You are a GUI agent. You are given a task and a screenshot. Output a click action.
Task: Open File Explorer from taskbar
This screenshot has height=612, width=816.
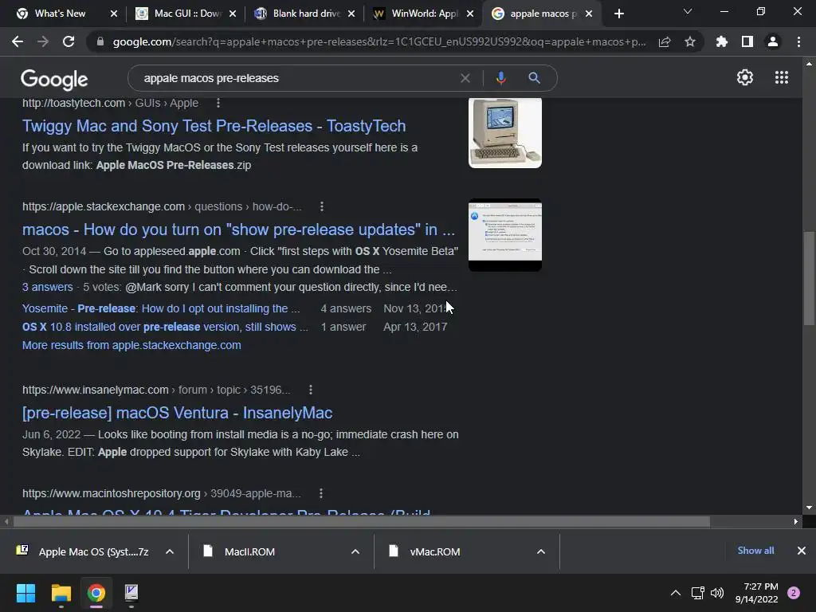click(61, 593)
